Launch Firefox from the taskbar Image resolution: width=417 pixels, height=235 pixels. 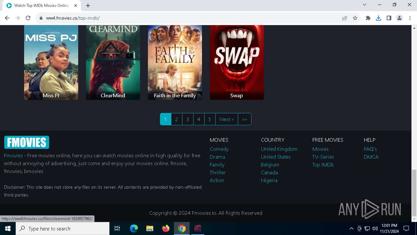[166, 228]
